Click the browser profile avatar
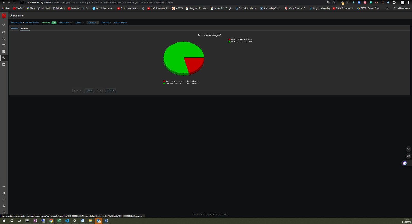Screen dimensions: 412x224 [x=403, y=2]
